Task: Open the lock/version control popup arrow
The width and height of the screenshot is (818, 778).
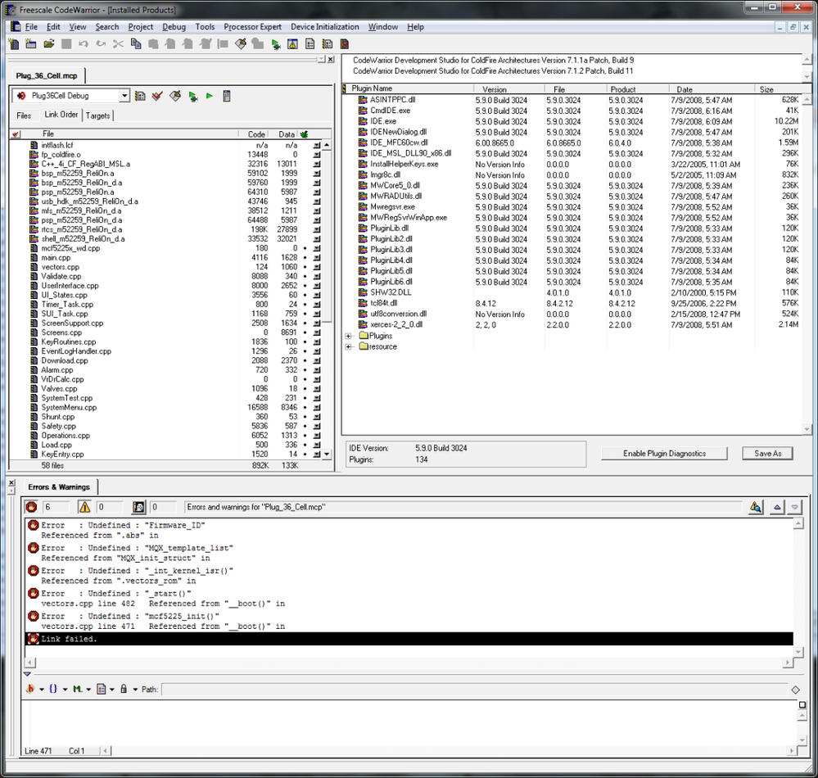Action: pos(135,690)
